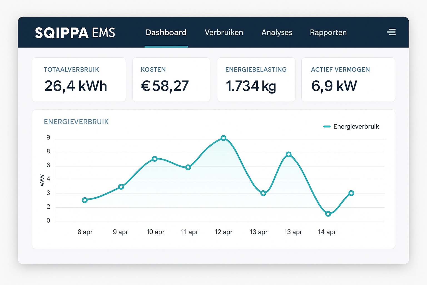Open the Verbruiken tab
This screenshot has width=427, height=285.
tap(224, 33)
